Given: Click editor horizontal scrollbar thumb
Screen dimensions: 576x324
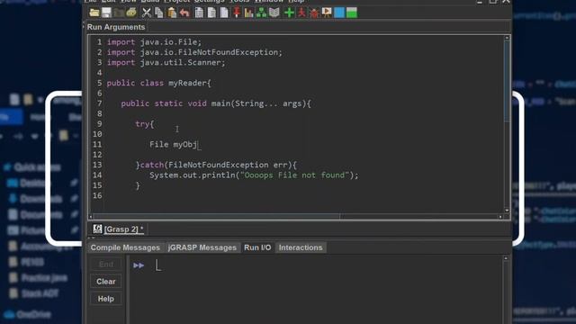Looking at the screenshot, I should coord(217,217).
